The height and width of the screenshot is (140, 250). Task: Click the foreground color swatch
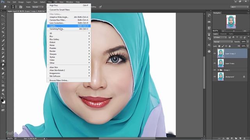point(2,101)
